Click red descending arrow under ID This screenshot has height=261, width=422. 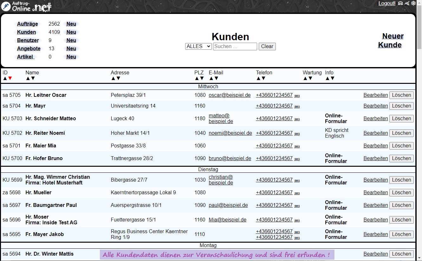[10, 78]
